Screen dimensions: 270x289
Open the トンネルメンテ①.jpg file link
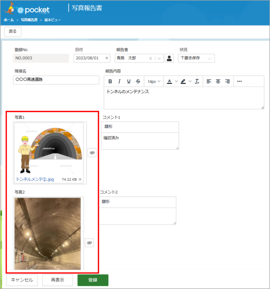tap(35, 179)
